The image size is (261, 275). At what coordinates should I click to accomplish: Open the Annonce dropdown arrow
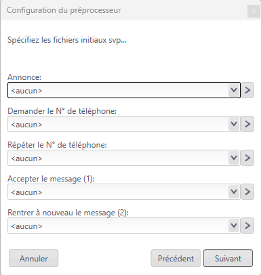(x=234, y=90)
